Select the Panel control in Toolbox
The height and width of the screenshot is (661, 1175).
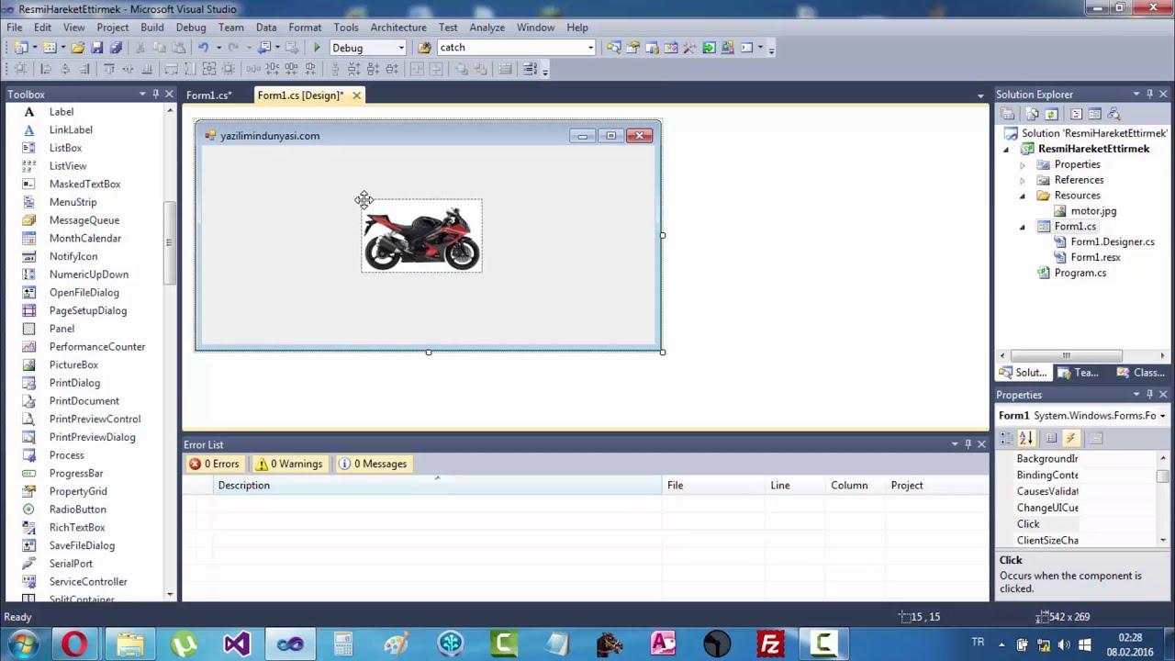tap(62, 329)
